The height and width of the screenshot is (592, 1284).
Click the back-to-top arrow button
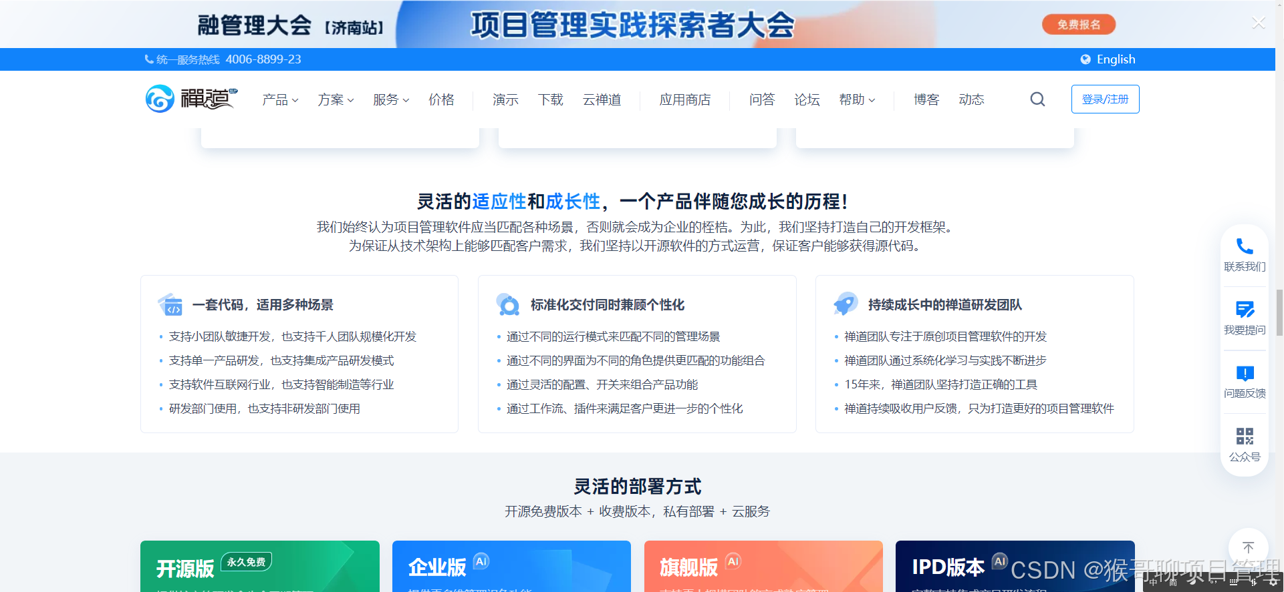click(x=1248, y=547)
